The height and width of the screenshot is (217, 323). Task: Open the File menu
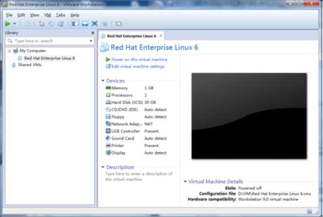[9, 15]
